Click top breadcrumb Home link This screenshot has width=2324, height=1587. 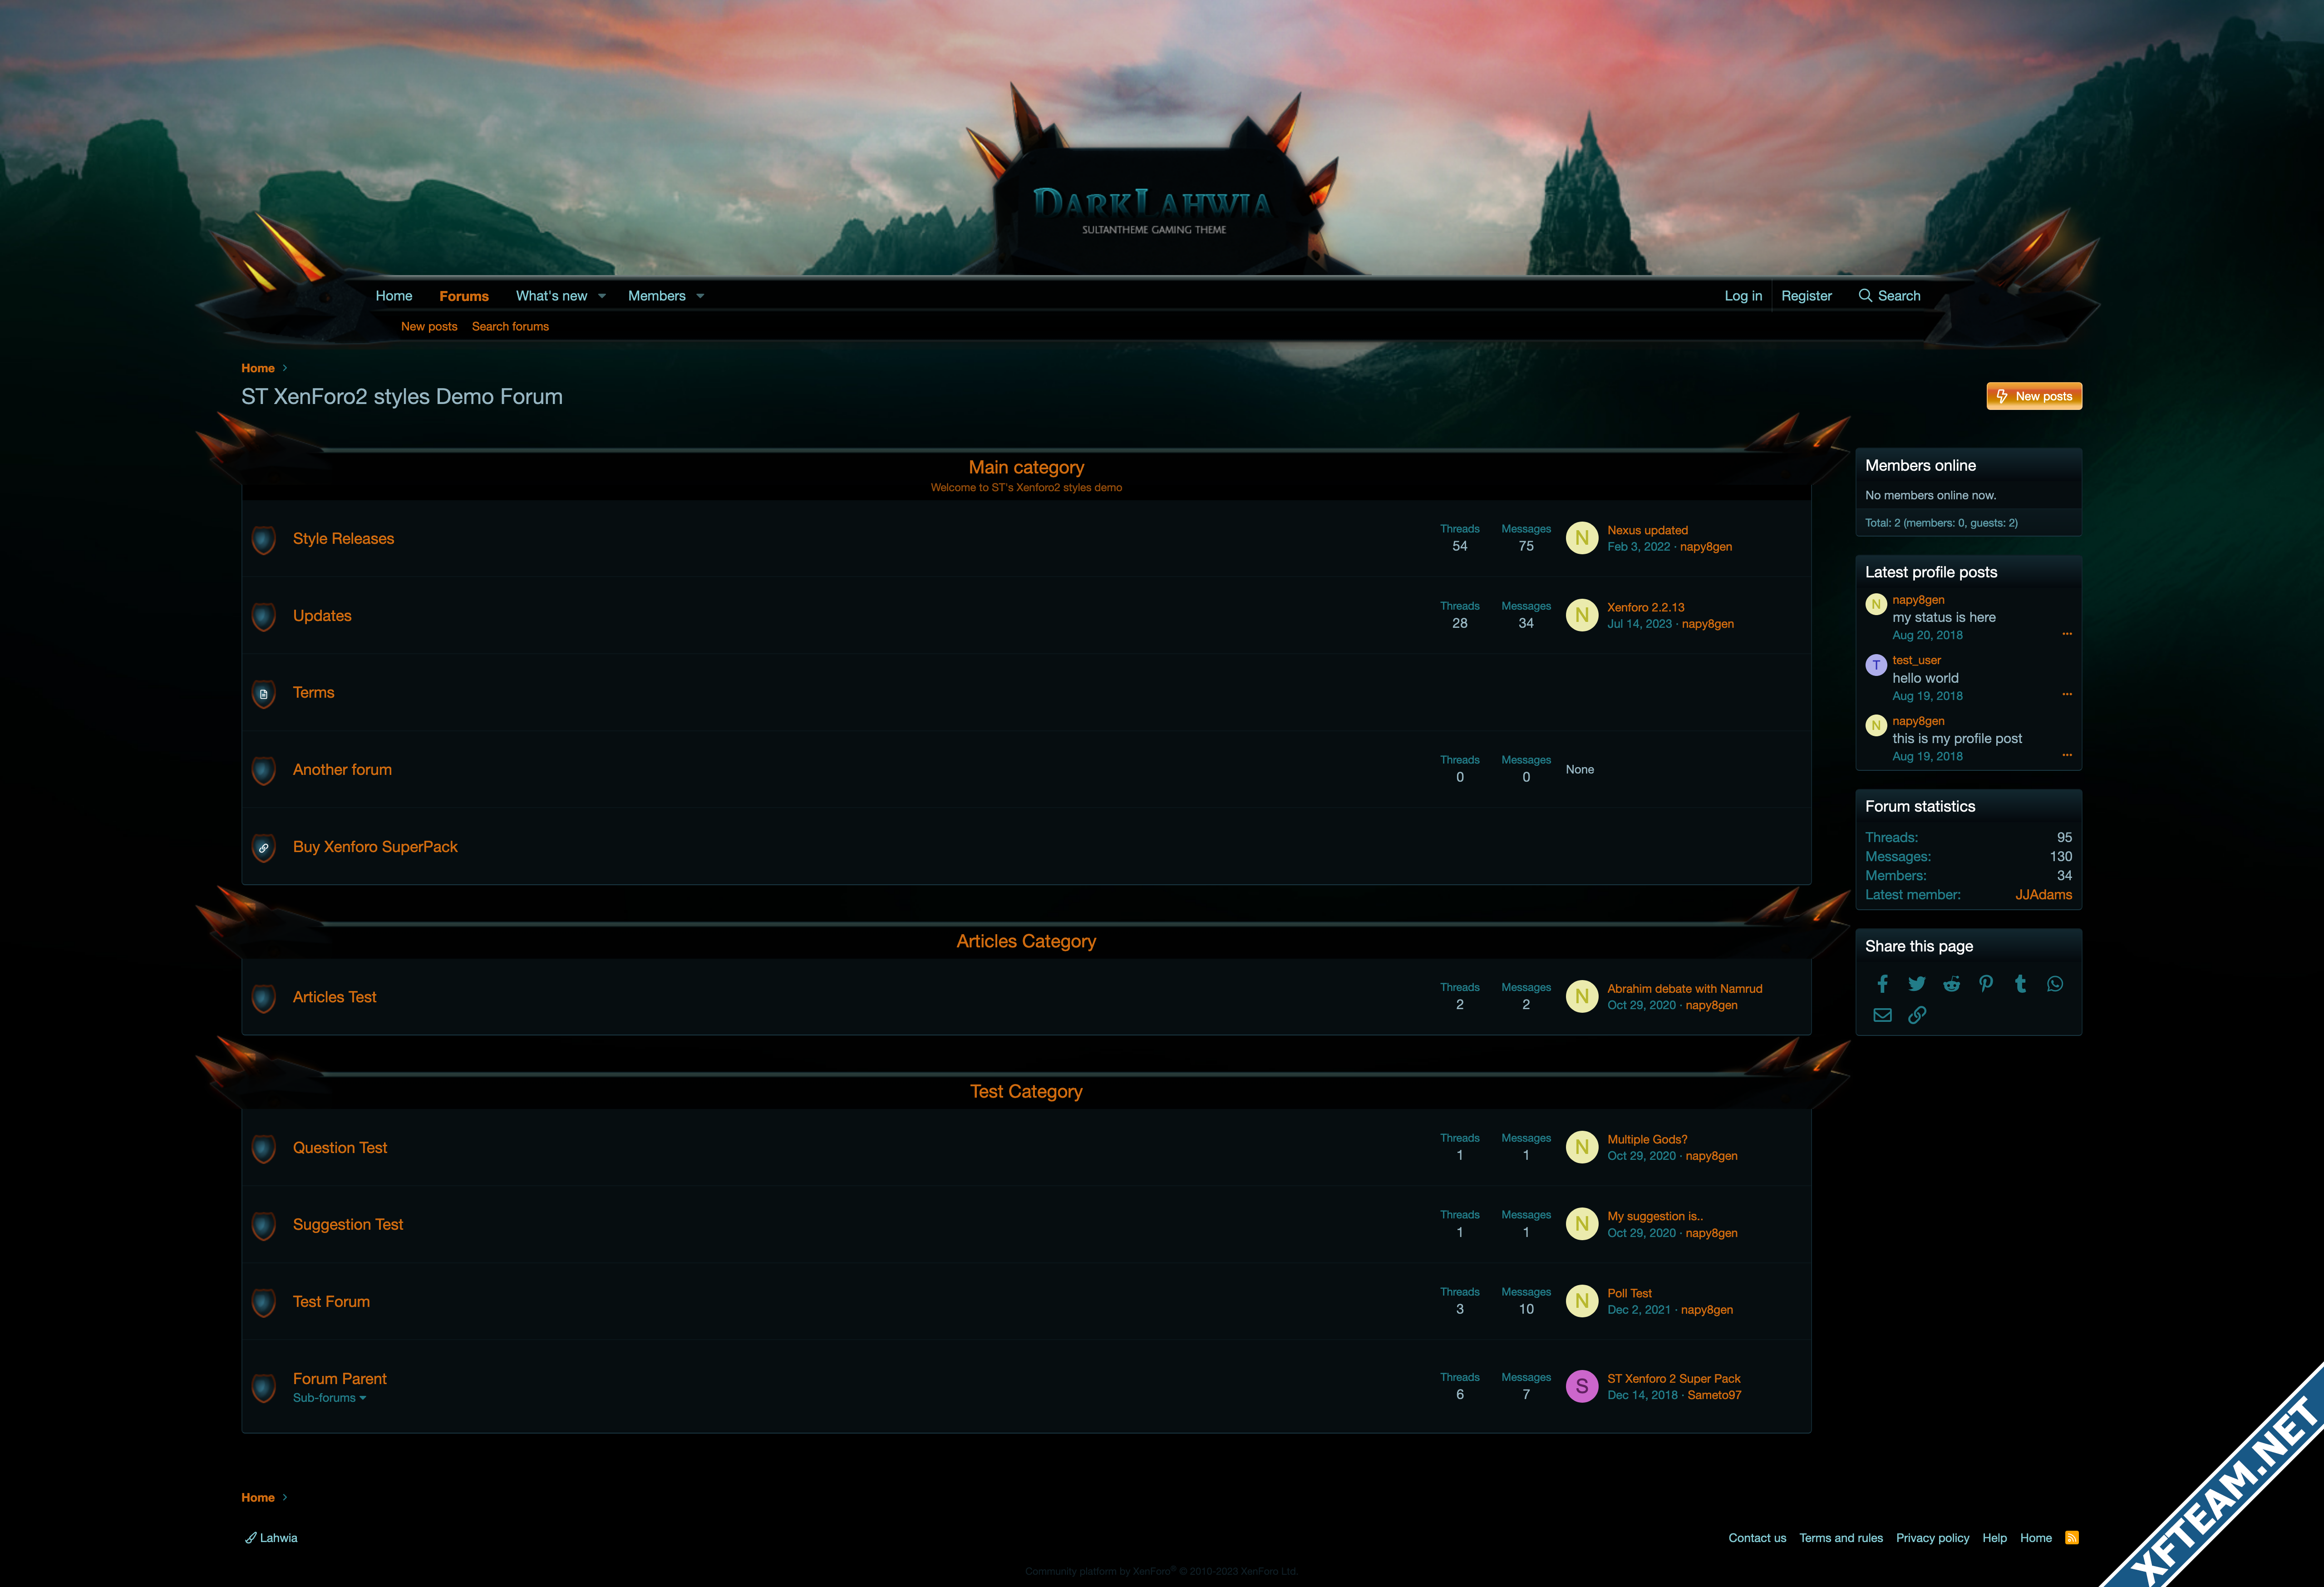258,368
